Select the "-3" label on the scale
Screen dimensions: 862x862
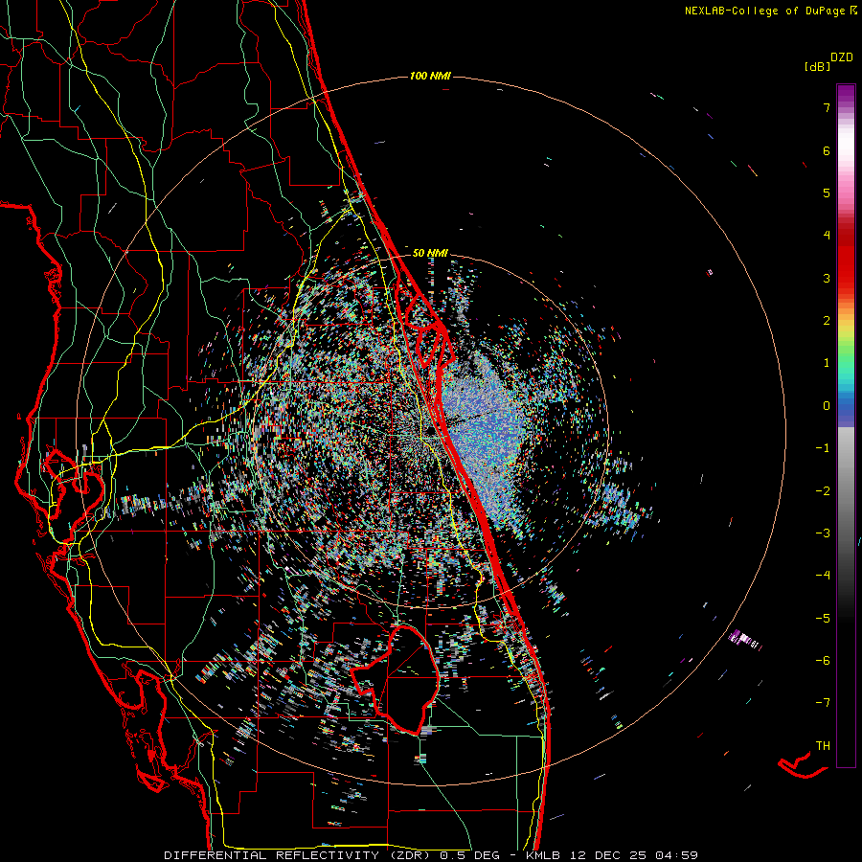(823, 533)
